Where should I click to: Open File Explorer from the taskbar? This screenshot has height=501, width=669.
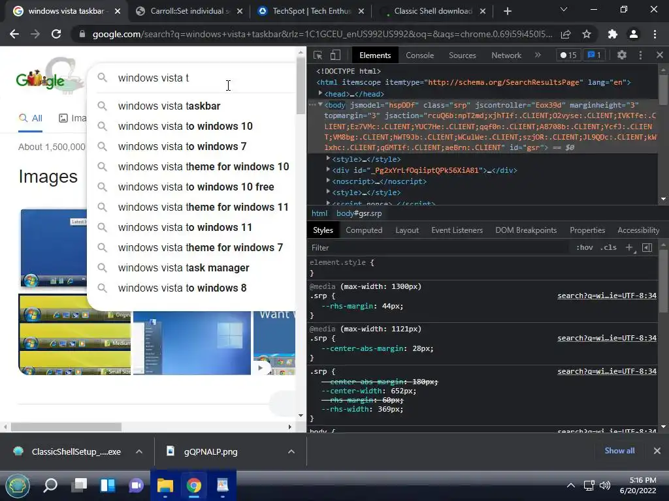[x=165, y=485]
